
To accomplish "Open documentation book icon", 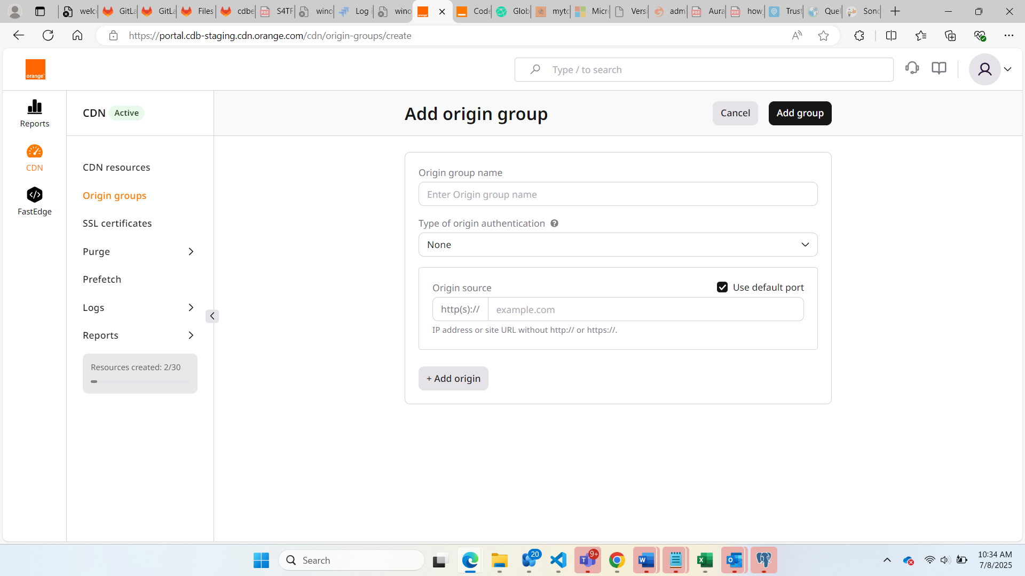I will (939, 68).
